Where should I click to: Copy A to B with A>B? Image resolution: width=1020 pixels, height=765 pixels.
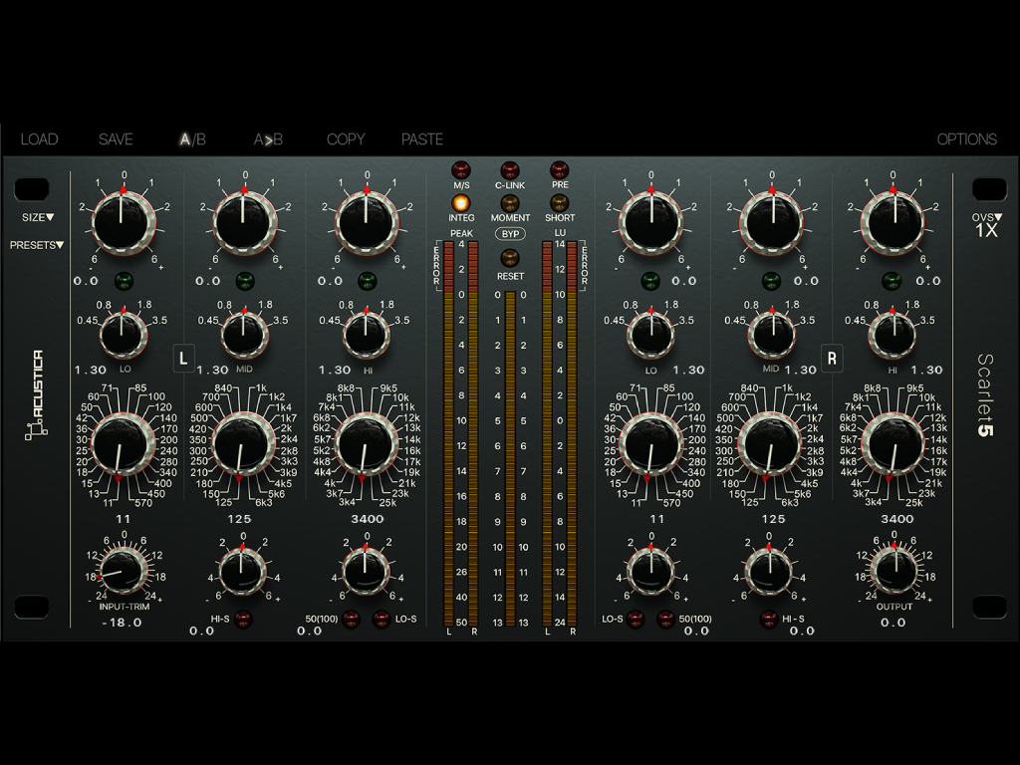coord(268,139)
